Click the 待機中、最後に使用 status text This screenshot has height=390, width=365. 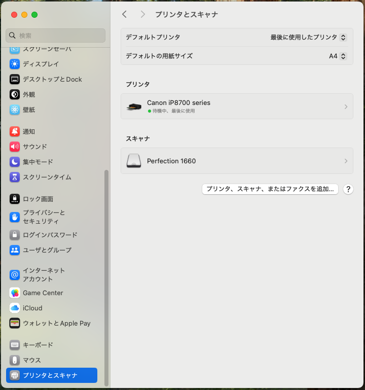[x=173, y=111]
